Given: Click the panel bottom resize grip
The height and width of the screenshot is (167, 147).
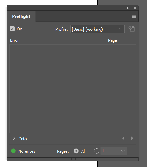Looking at the screenshot, I should pos(73,159).
